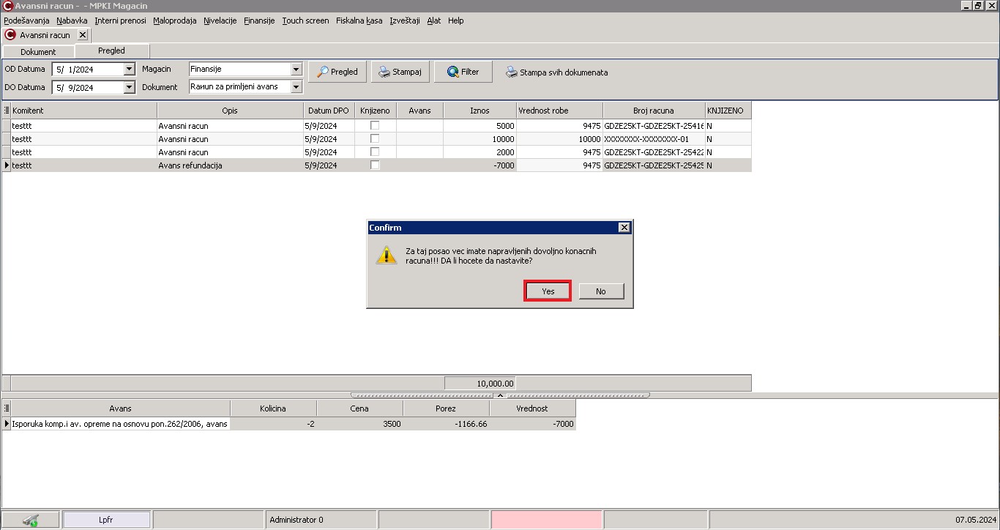
Task: Toggle Knjizeno checkbox for 5000 row
Action: click(x=375, y=125)
